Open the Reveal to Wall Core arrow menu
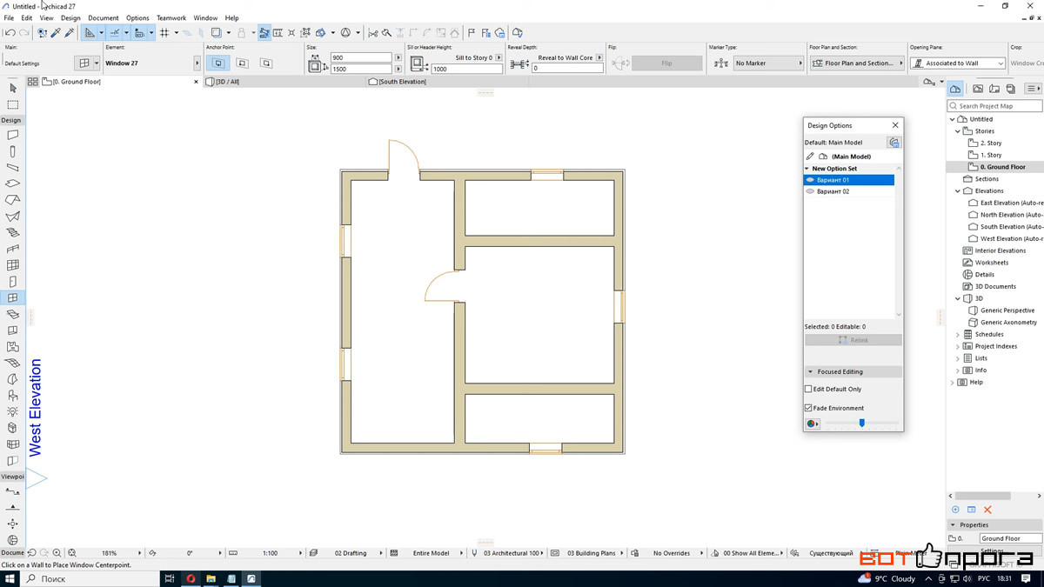The height and width of the screenshot is (587, 1044). click(600, 58)
